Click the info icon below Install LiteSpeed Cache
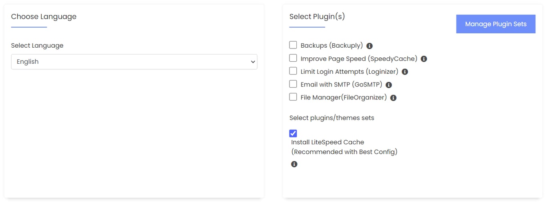547x202 pixels. [x=294, y=164]
